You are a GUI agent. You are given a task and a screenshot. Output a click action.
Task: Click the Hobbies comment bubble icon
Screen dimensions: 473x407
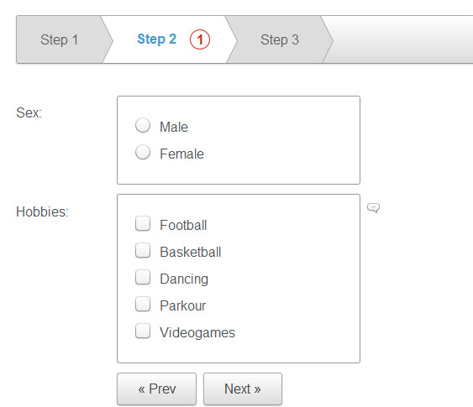(x=373, y=207)
